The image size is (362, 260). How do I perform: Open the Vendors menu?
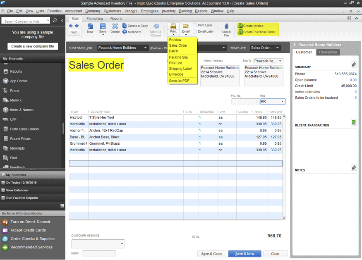[131, 11]
